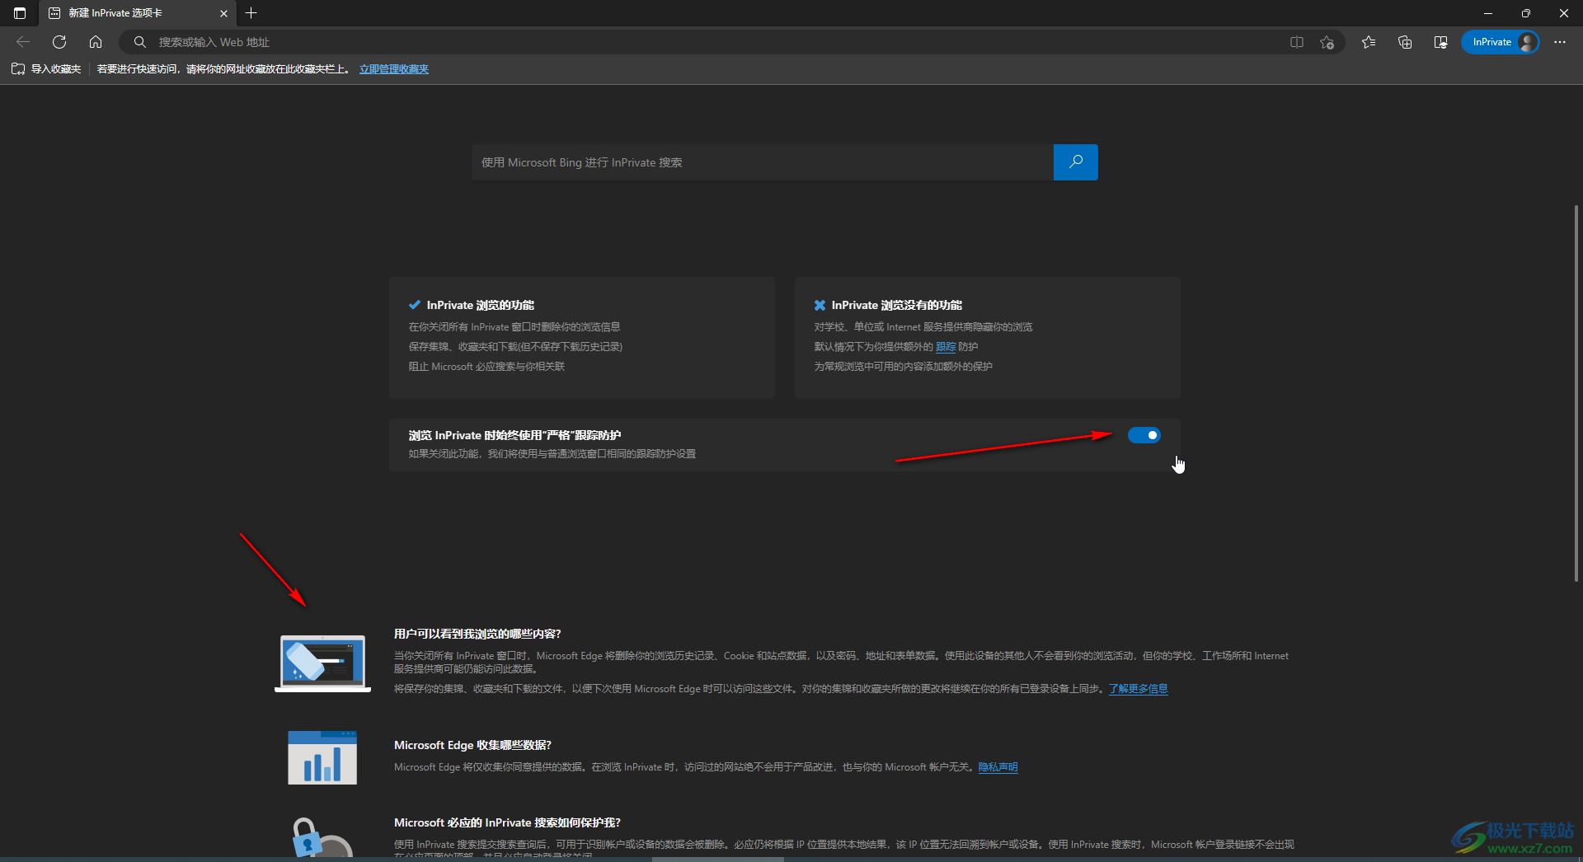Image resolution: width=1583 pixels, height=862 pixels.
Task: Click the padlock illustration
Action: pyautogui.click(x=321, y=837)
